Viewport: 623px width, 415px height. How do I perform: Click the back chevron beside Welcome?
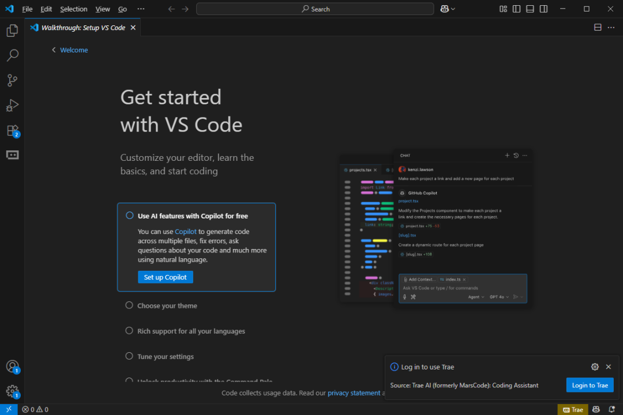(54, 50)
